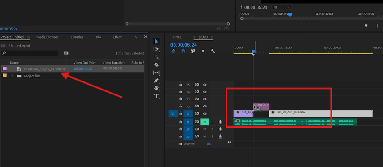Select the Razor tool
Screen dimensions: 383x167
pos(157,65)
